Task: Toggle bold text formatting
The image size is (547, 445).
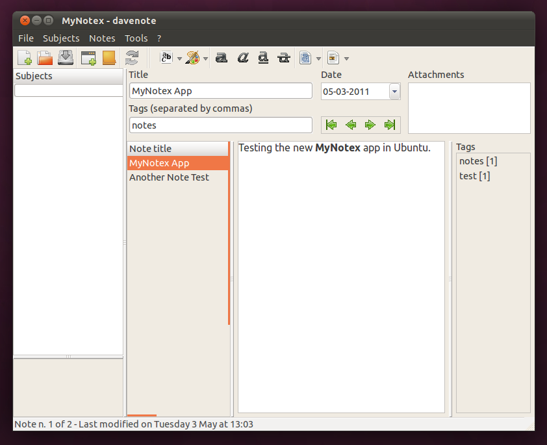Action: point(221,58)
